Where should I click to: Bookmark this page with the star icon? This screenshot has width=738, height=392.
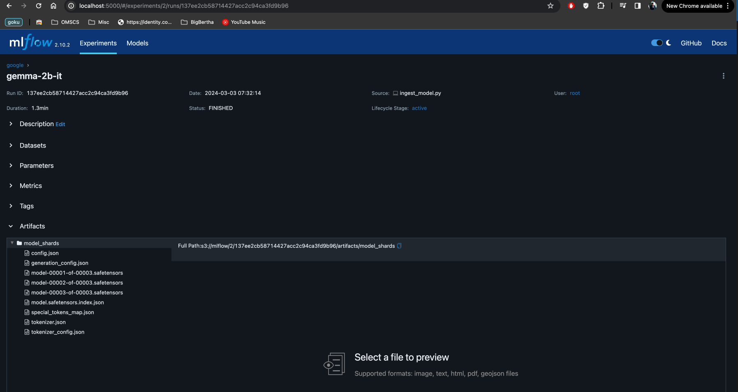pos(551,6)
